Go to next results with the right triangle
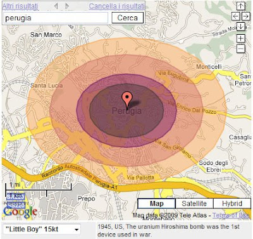Screen dimensions: 253x239 click(x=67, y=6)
